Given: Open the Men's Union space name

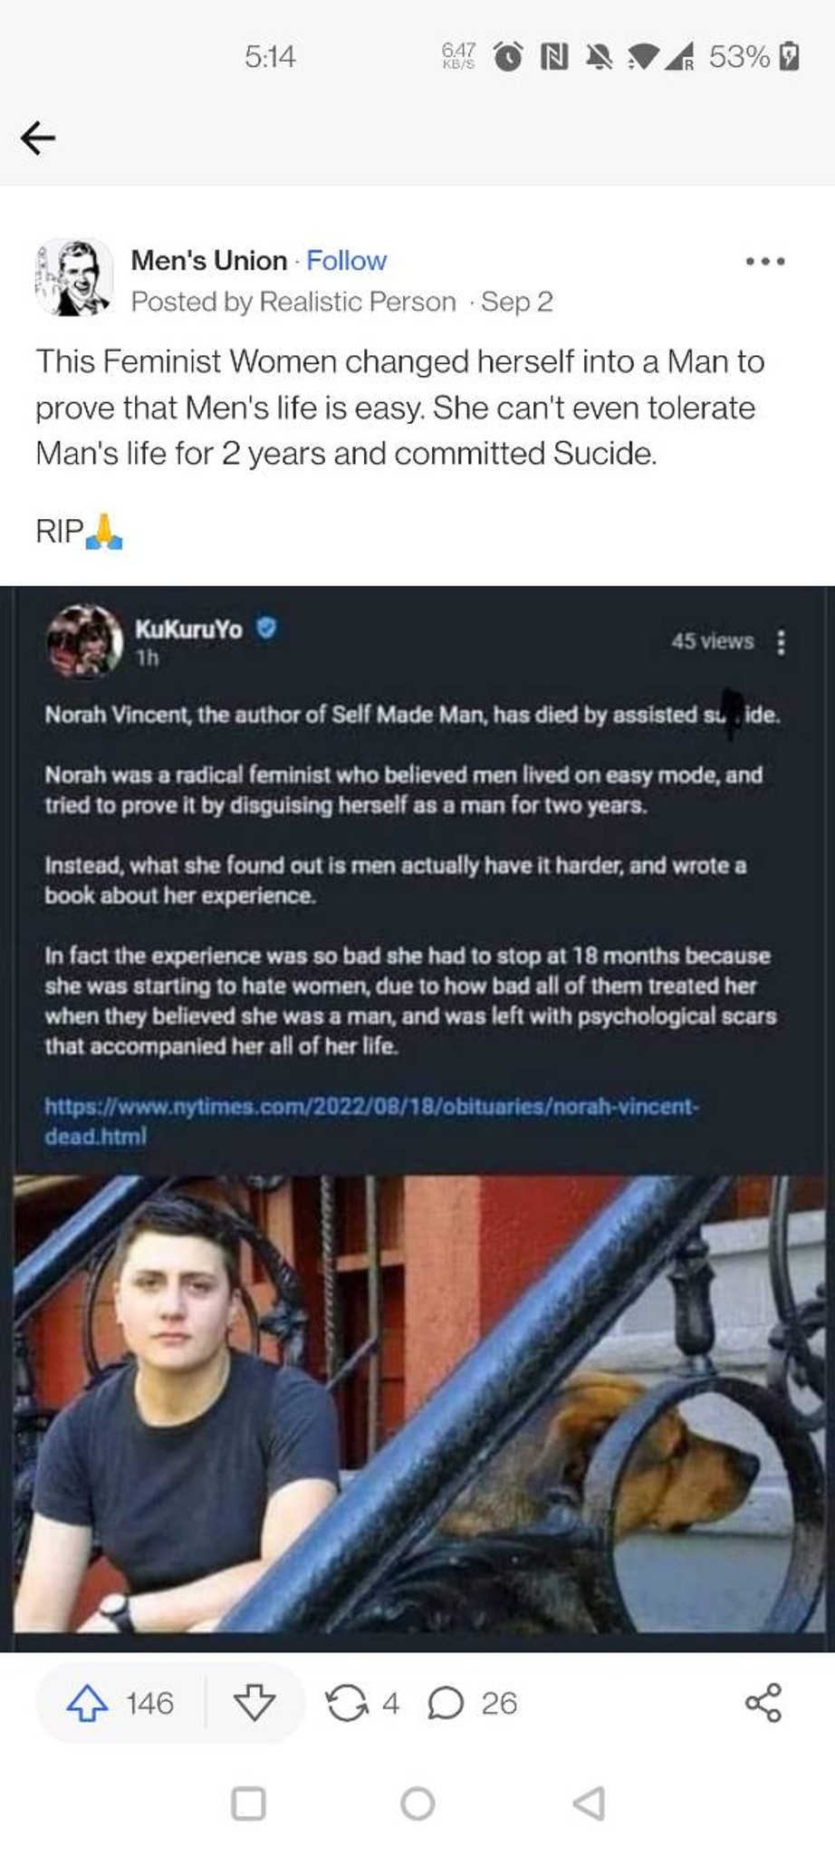Looking at the screenshot, I should pos(209,261).
